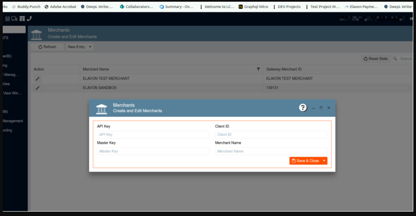The height and width of the screenshot is (216, 416).
Task: Click the store building icon
Action: pos(22,19)
